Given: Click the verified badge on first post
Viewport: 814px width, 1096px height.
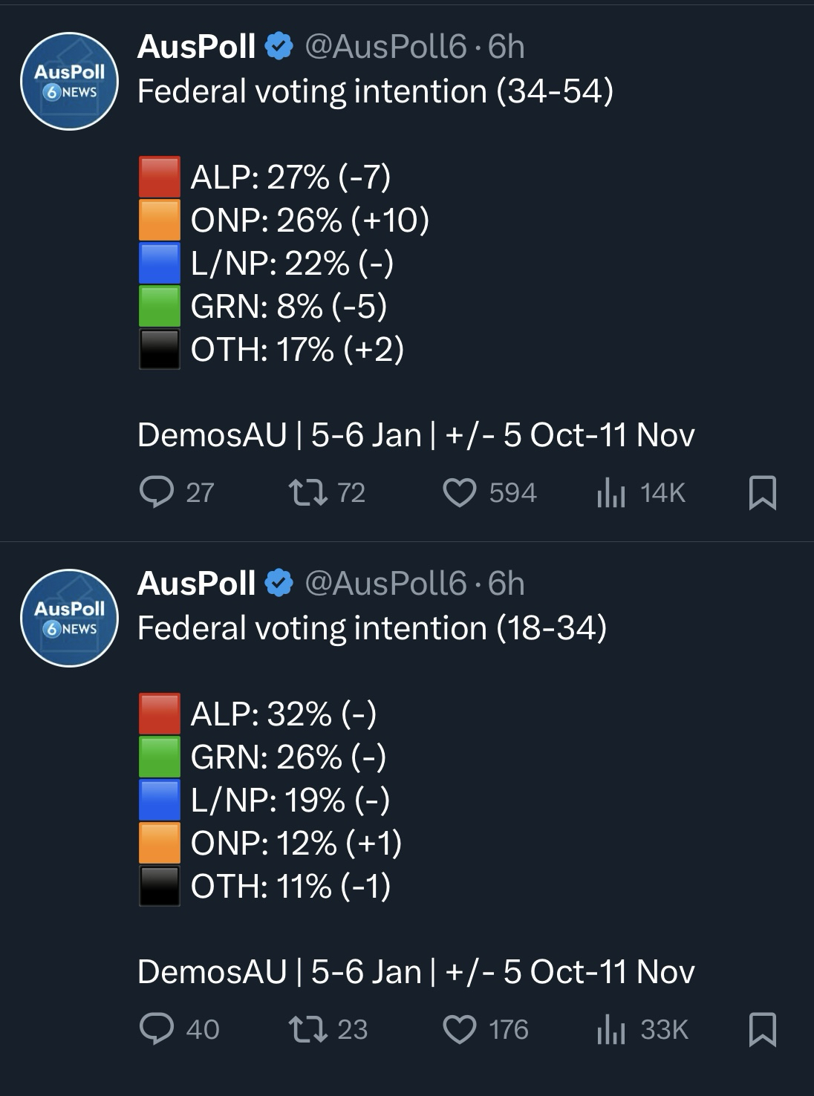Looking at the screenshot, I should [279, 47].
